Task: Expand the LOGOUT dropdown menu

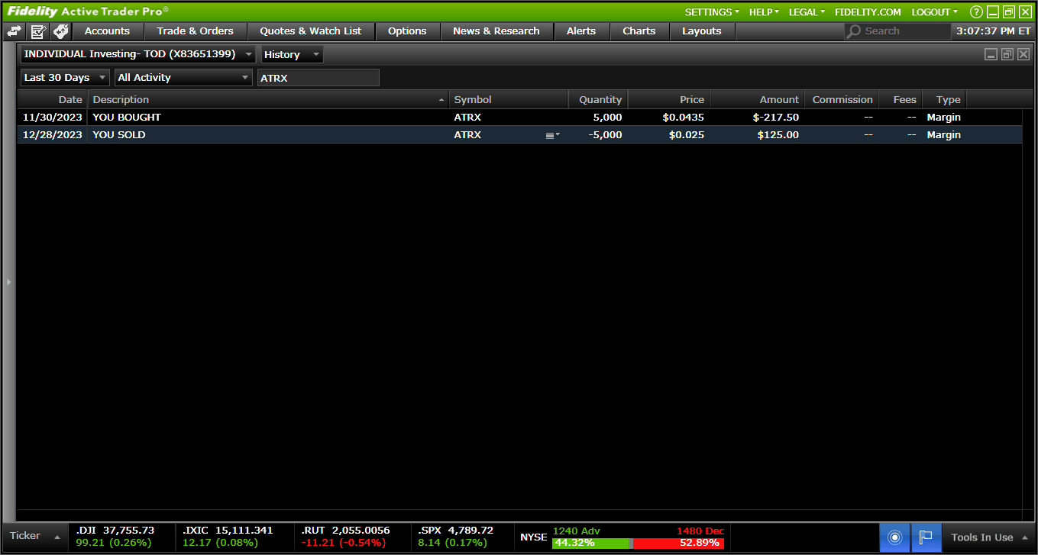Action: click(934, 12)
